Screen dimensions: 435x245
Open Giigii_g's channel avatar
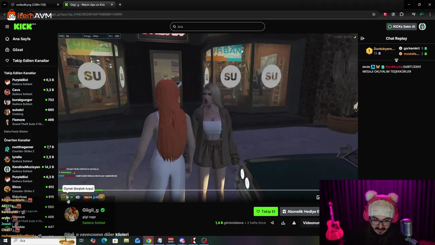(72, 214)
